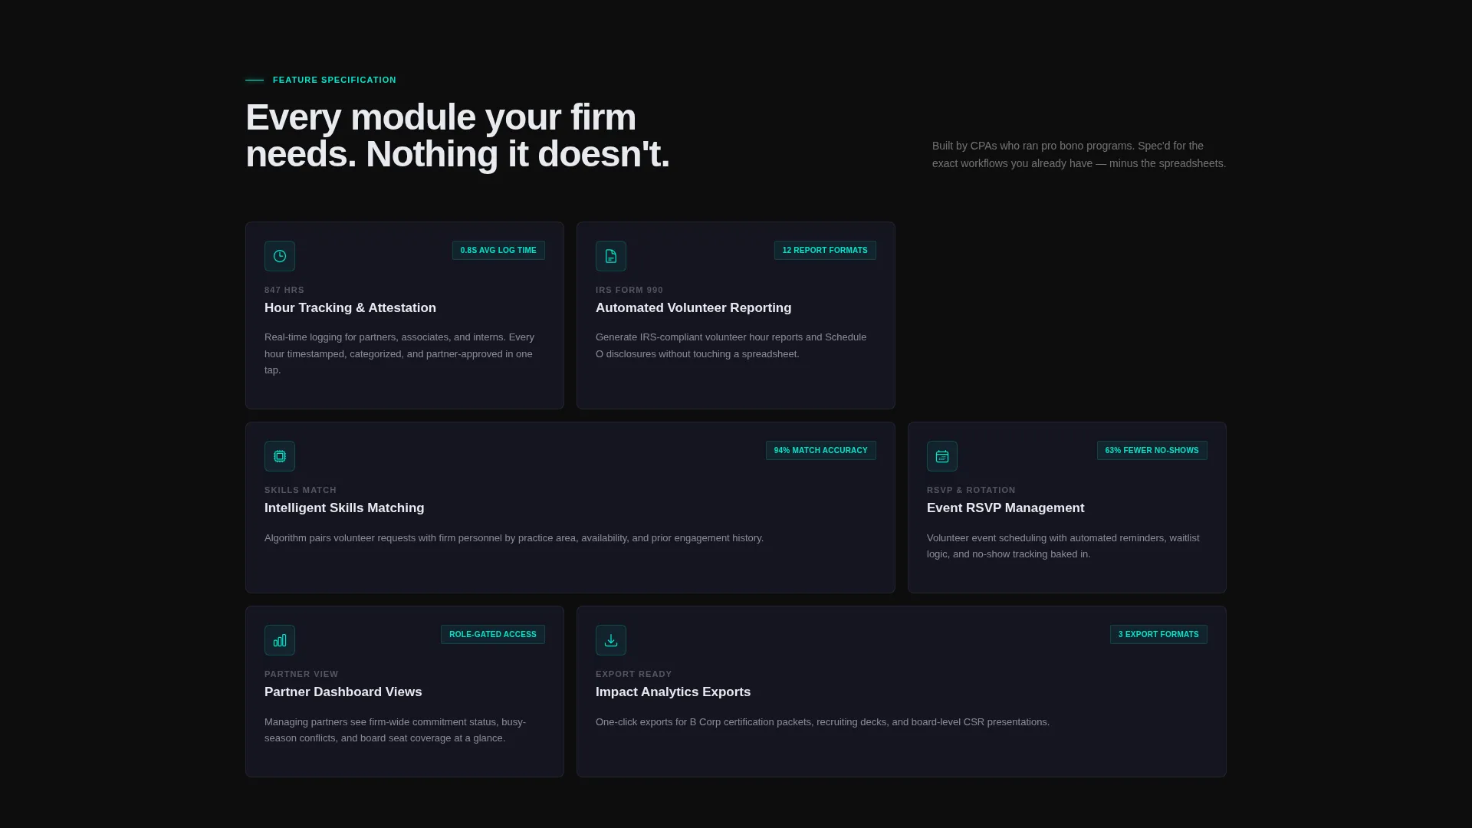Click the document icon on Automated Volunteer Reporting
Screen dimensions: 1472x828
[611, 256]
